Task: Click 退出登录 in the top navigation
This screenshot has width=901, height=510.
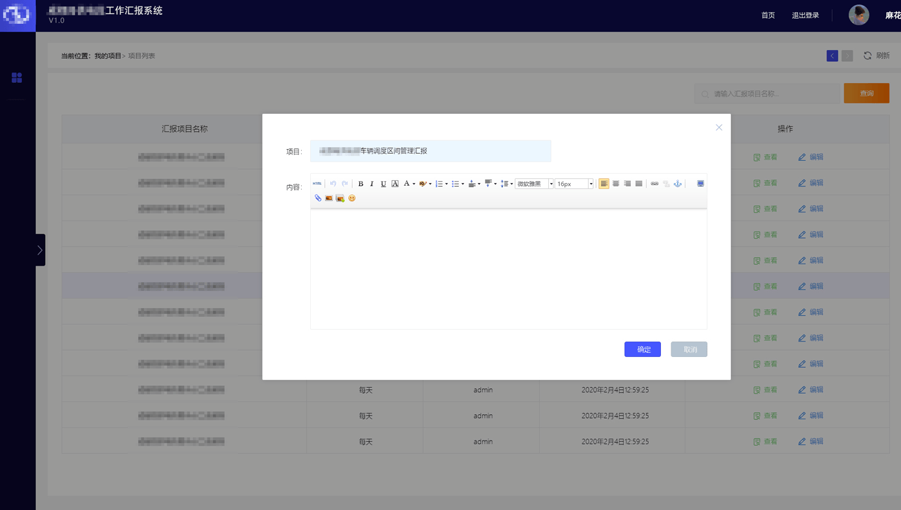Action: [805, 15]
